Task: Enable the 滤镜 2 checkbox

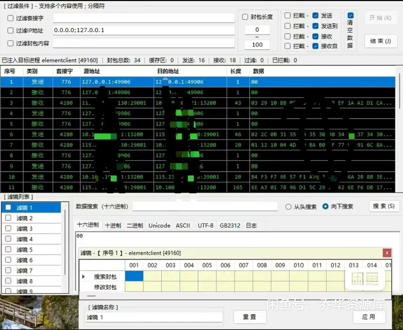Action: pyautogui.click(x=8, y=218)
